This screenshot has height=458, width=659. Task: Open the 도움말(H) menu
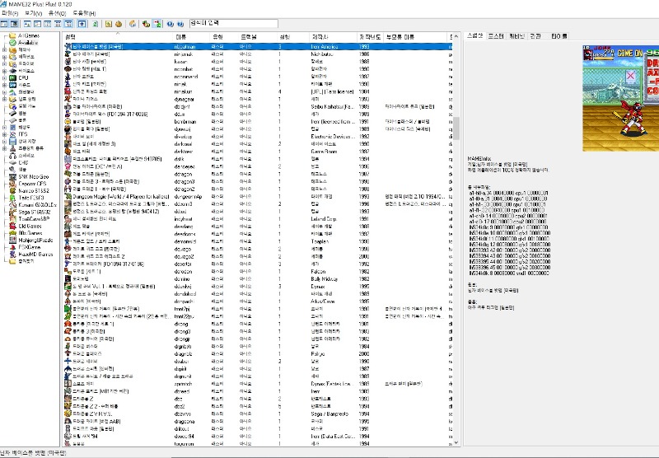coord(84,13)
